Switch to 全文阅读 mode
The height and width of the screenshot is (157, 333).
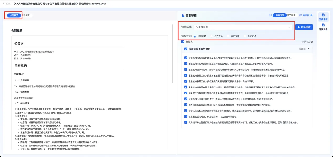tap(291, 15)
